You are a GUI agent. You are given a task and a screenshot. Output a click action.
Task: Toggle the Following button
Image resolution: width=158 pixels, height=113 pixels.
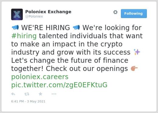134,14
